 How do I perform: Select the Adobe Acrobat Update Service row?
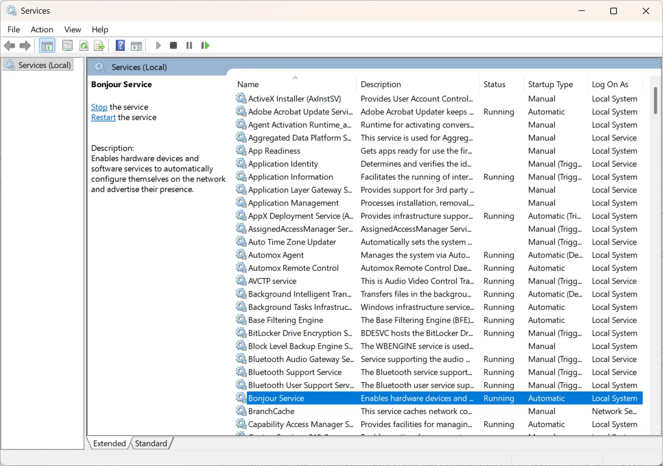[439, 112]
